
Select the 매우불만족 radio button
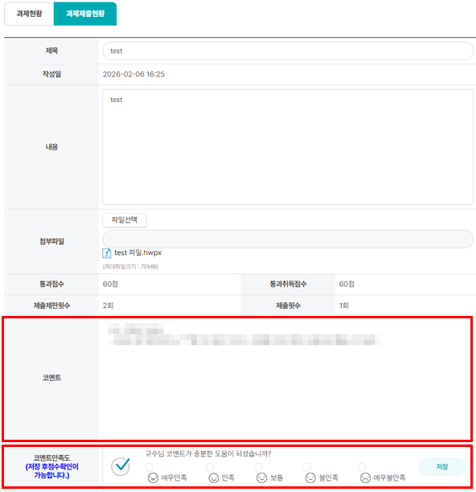tap(362, 467)
